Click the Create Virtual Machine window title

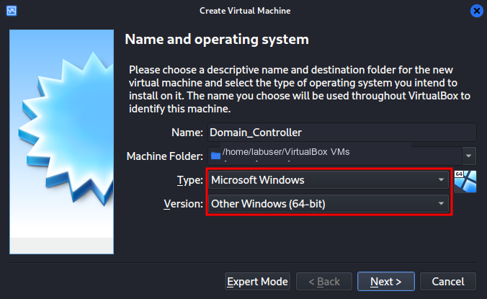point(245,11)
